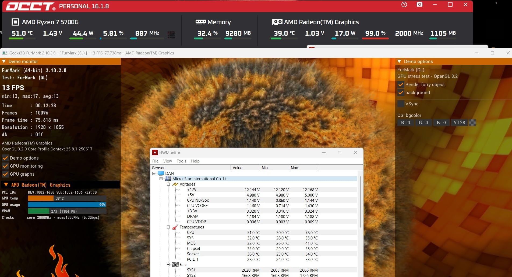Click the Fans category icon in HWMonitor
The height and width of the screenshot is (277, 512).
[x=175, y=265]
